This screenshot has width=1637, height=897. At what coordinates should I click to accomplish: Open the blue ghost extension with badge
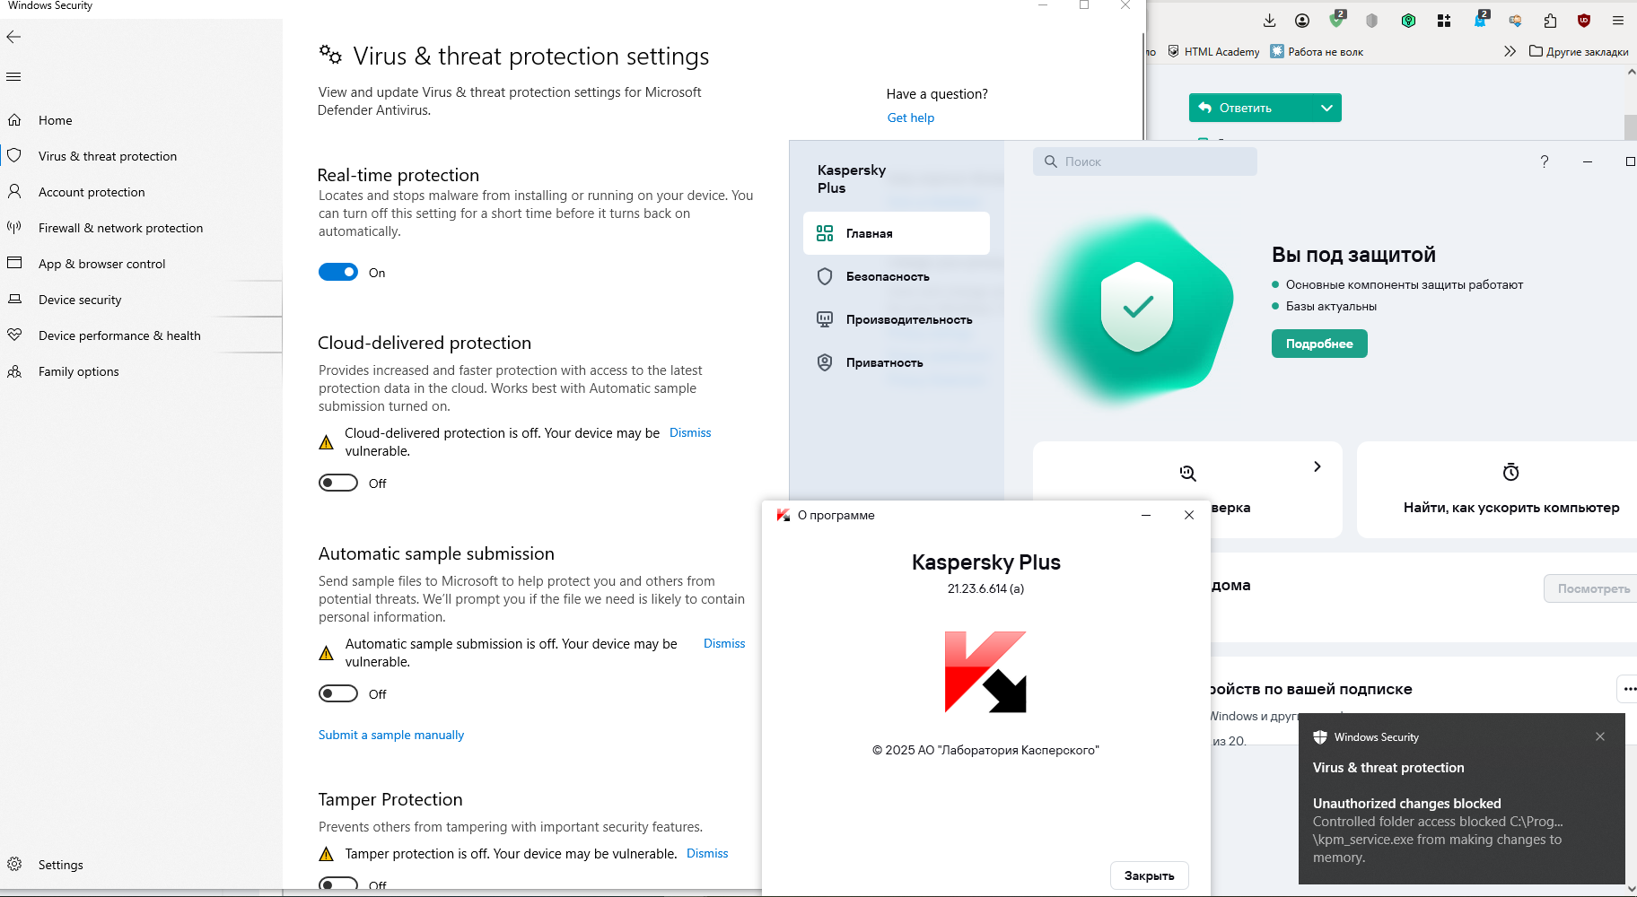(x=1481, y=20)
